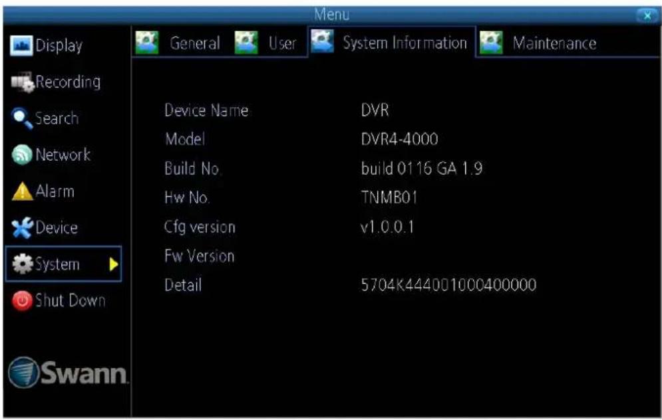Click the Network wireless signal icon
Viewport: 662px width, 420px height.
(22, 155)
